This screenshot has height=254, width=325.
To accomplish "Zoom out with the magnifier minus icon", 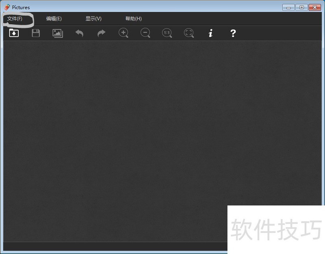I will click(145, 33).
